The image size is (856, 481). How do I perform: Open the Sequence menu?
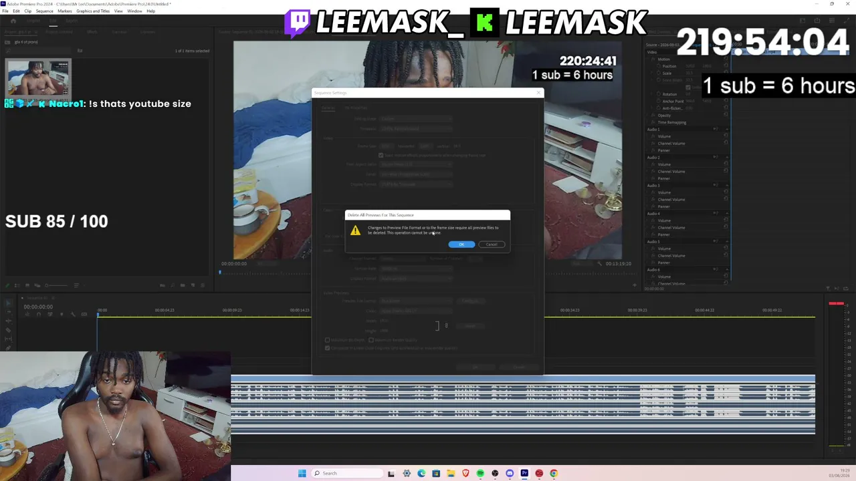tap(45, 11)
